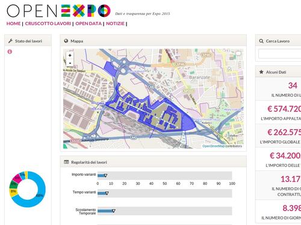This screenshot has width=301, height=225.
Task: Click the Importo varianti label
Action: point(84,175)
